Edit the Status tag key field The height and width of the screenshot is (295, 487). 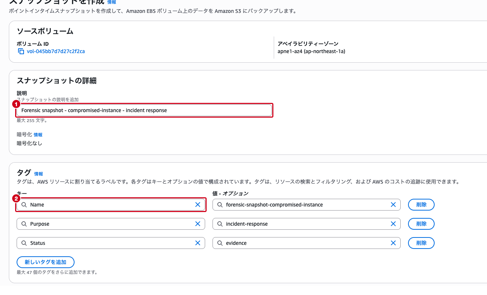[111, 243]
